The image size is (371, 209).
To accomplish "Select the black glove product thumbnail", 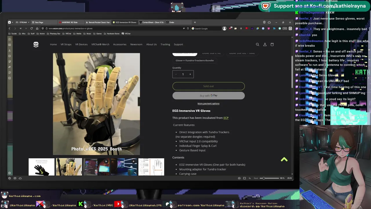I will pyautogui.click(x=41, y=167).
